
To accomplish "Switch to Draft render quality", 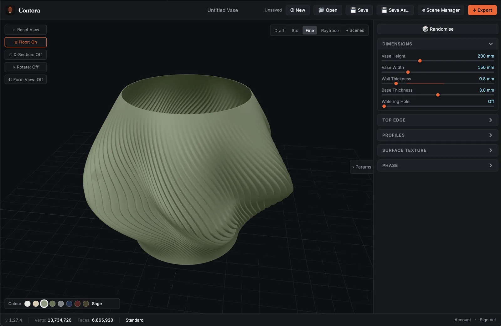I will pos(279,30).
